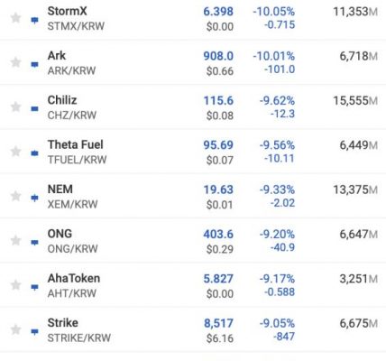Select the candle indicator next to Chiliz
Viewport: 386px width, 361px height.
point(34,108)
